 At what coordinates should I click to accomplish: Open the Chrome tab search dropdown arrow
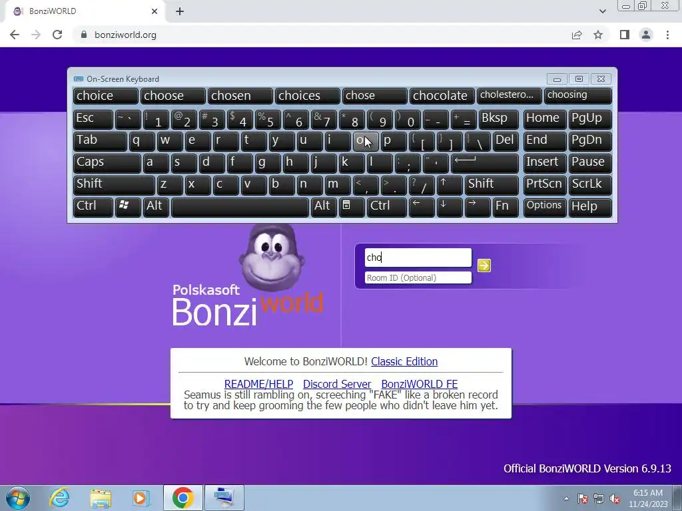click(602, 11)
